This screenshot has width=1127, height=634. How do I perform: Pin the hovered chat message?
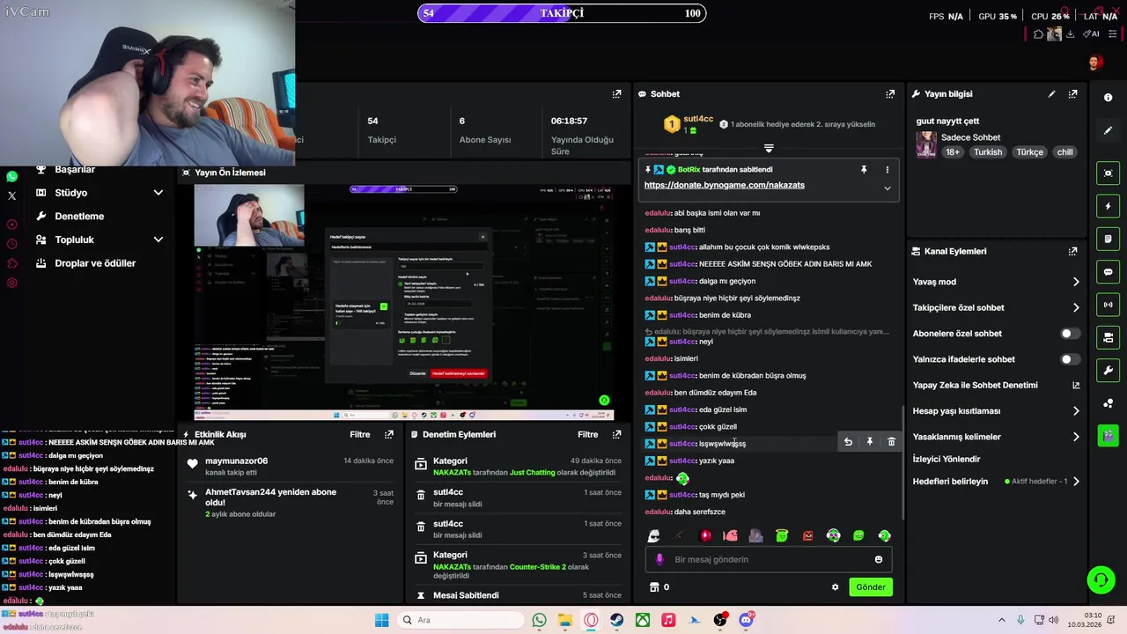click(x=869, y=442)
